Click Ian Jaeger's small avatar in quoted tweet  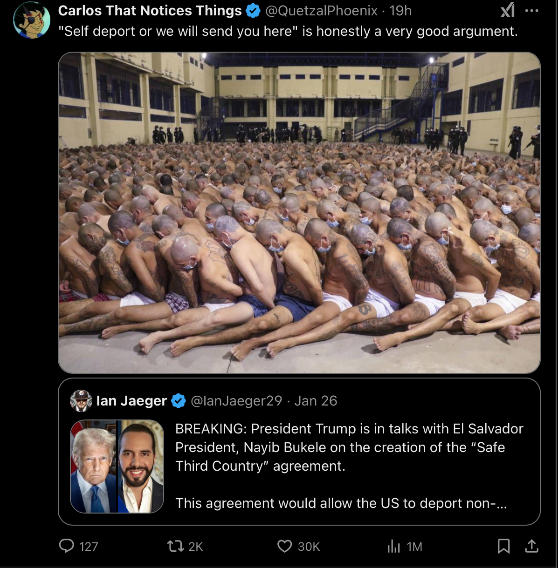[x=81, y=401]
